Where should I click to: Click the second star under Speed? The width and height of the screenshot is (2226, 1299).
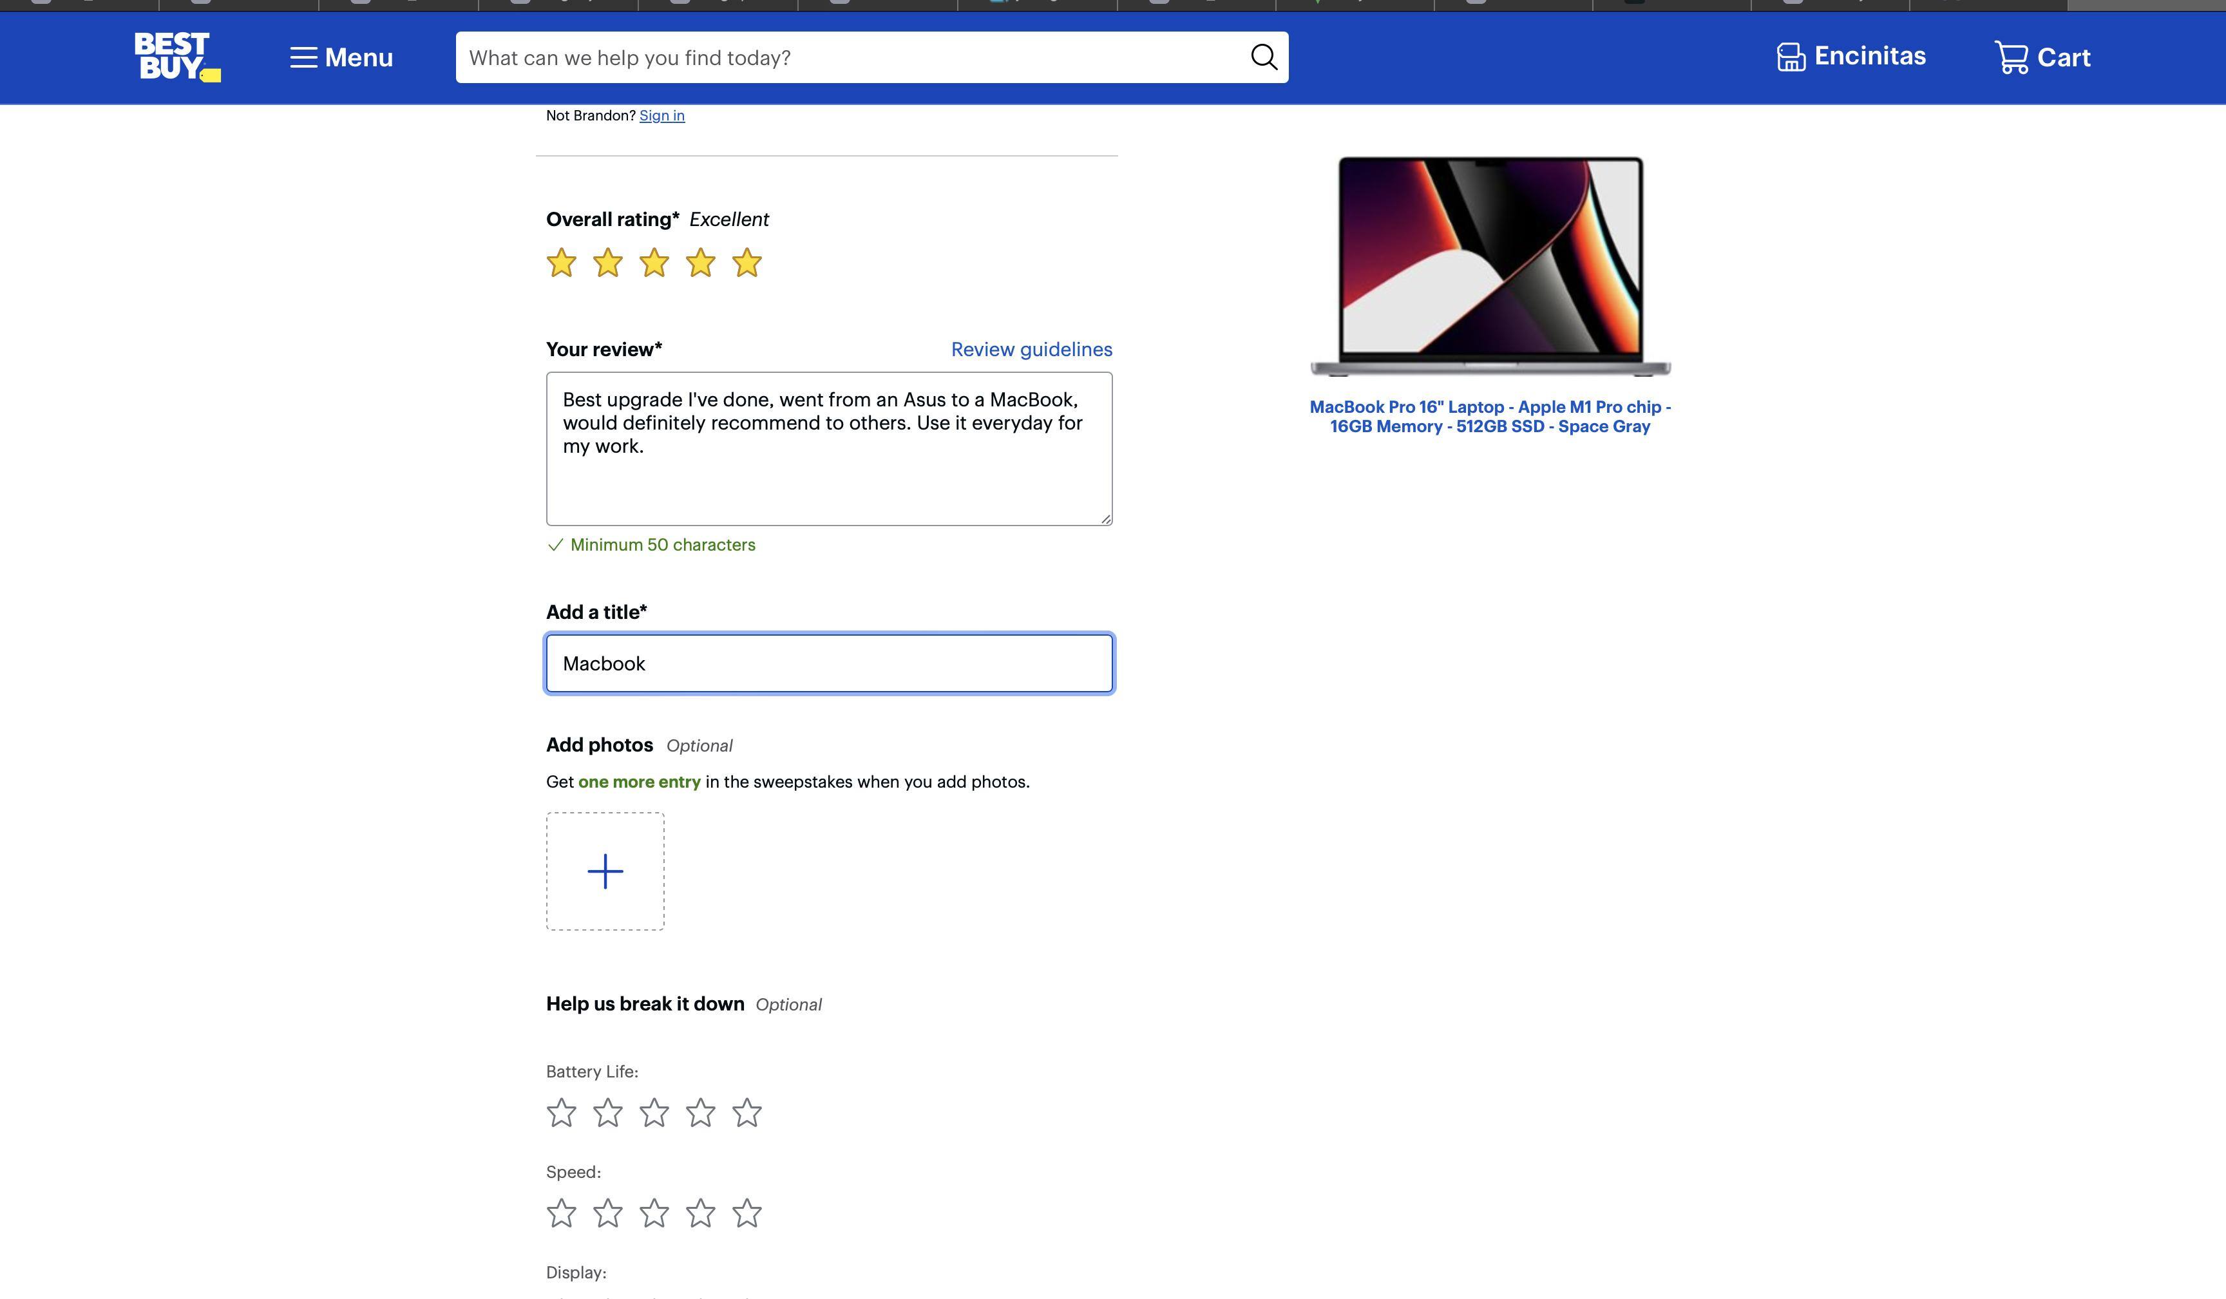tap(608, 1213)
